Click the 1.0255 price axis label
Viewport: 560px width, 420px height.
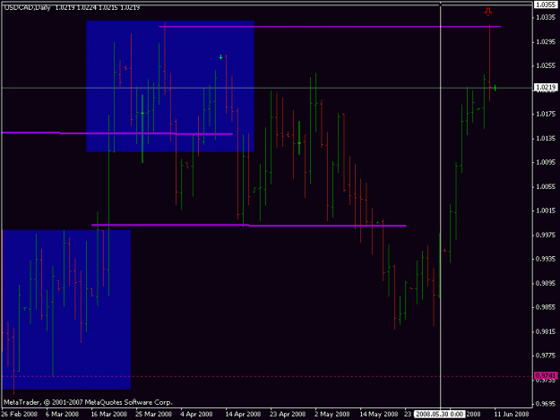[546, 65]
